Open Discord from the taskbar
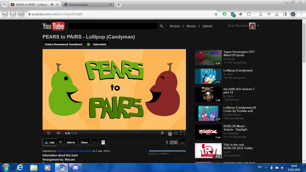The height and width of the screenshot is (172, 306). pos(75,168)
